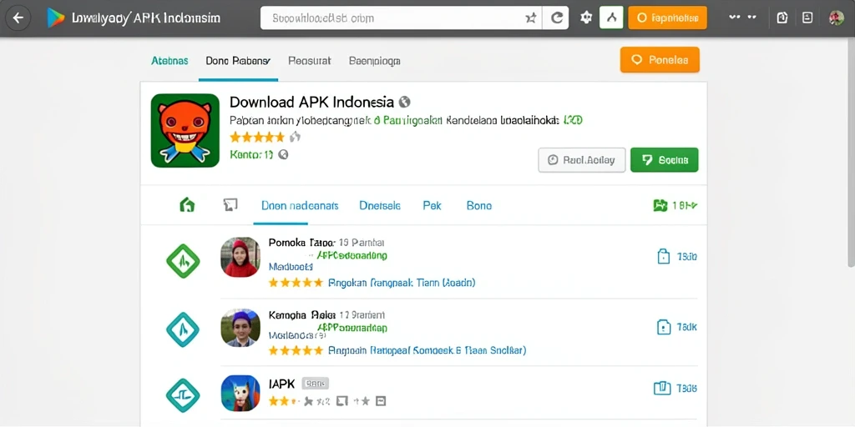Open the user profile avatar

click(837, 18)
